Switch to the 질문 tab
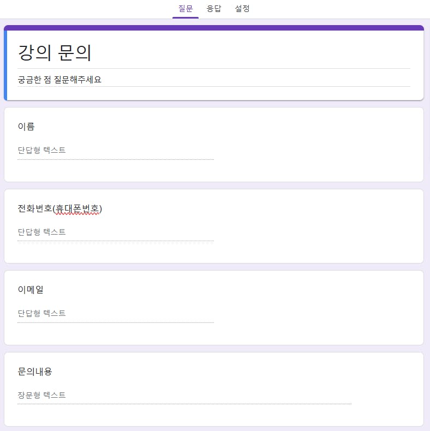 coord(186,9)
